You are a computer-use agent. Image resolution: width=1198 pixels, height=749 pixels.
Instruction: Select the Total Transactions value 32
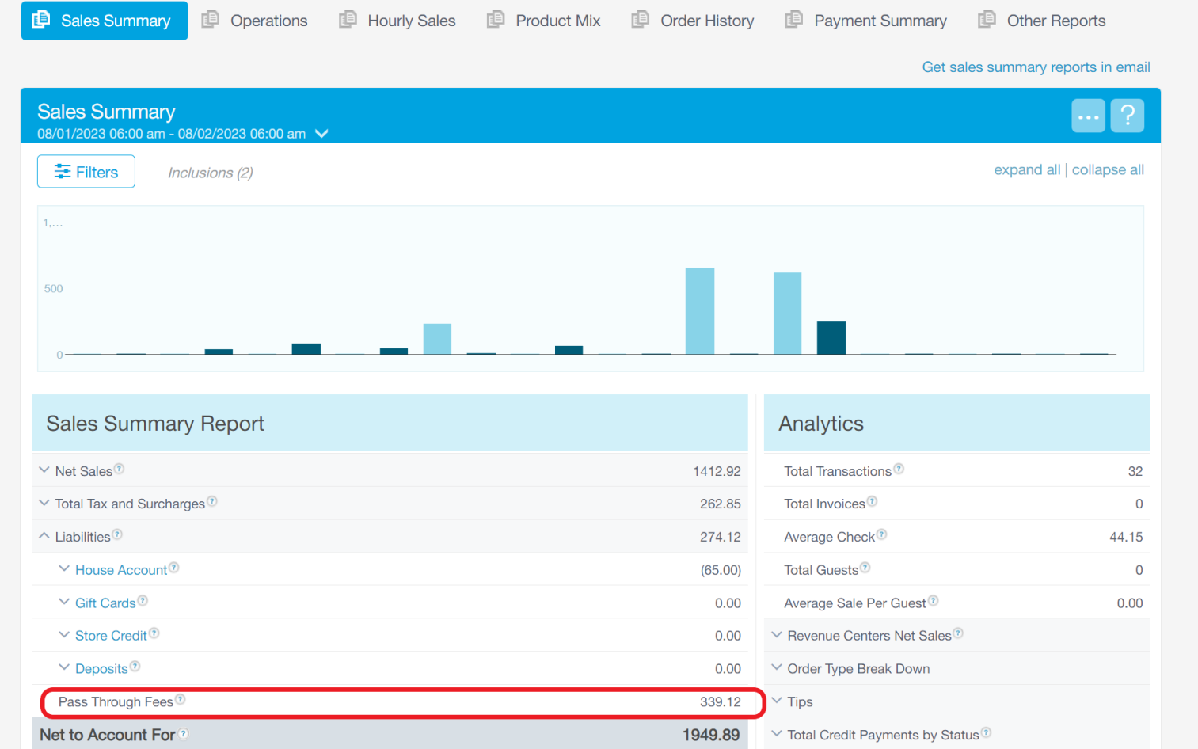coord(1135,471)
